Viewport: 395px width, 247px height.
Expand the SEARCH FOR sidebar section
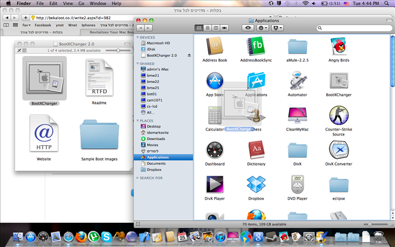[x=138, y=178]
